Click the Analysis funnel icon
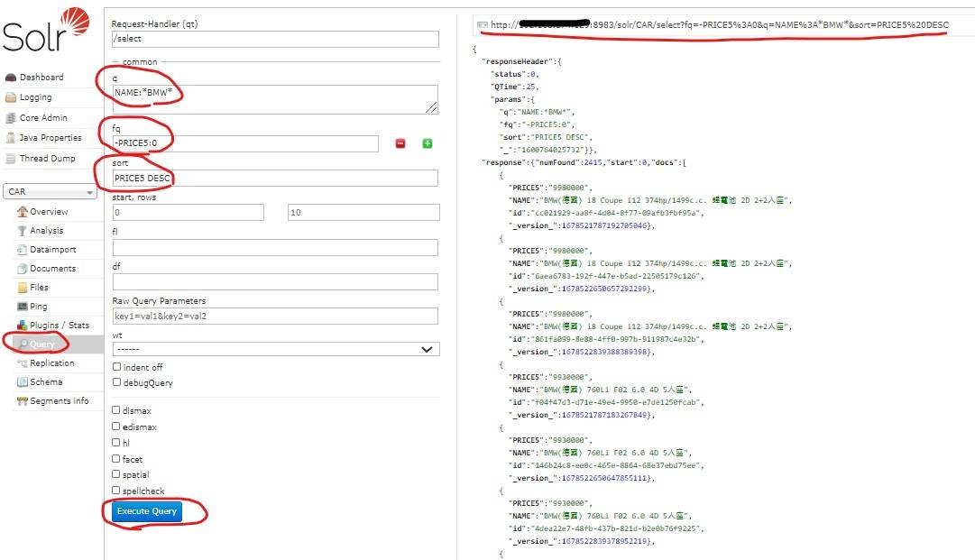975x560 pixels. [x=23, y=231]
